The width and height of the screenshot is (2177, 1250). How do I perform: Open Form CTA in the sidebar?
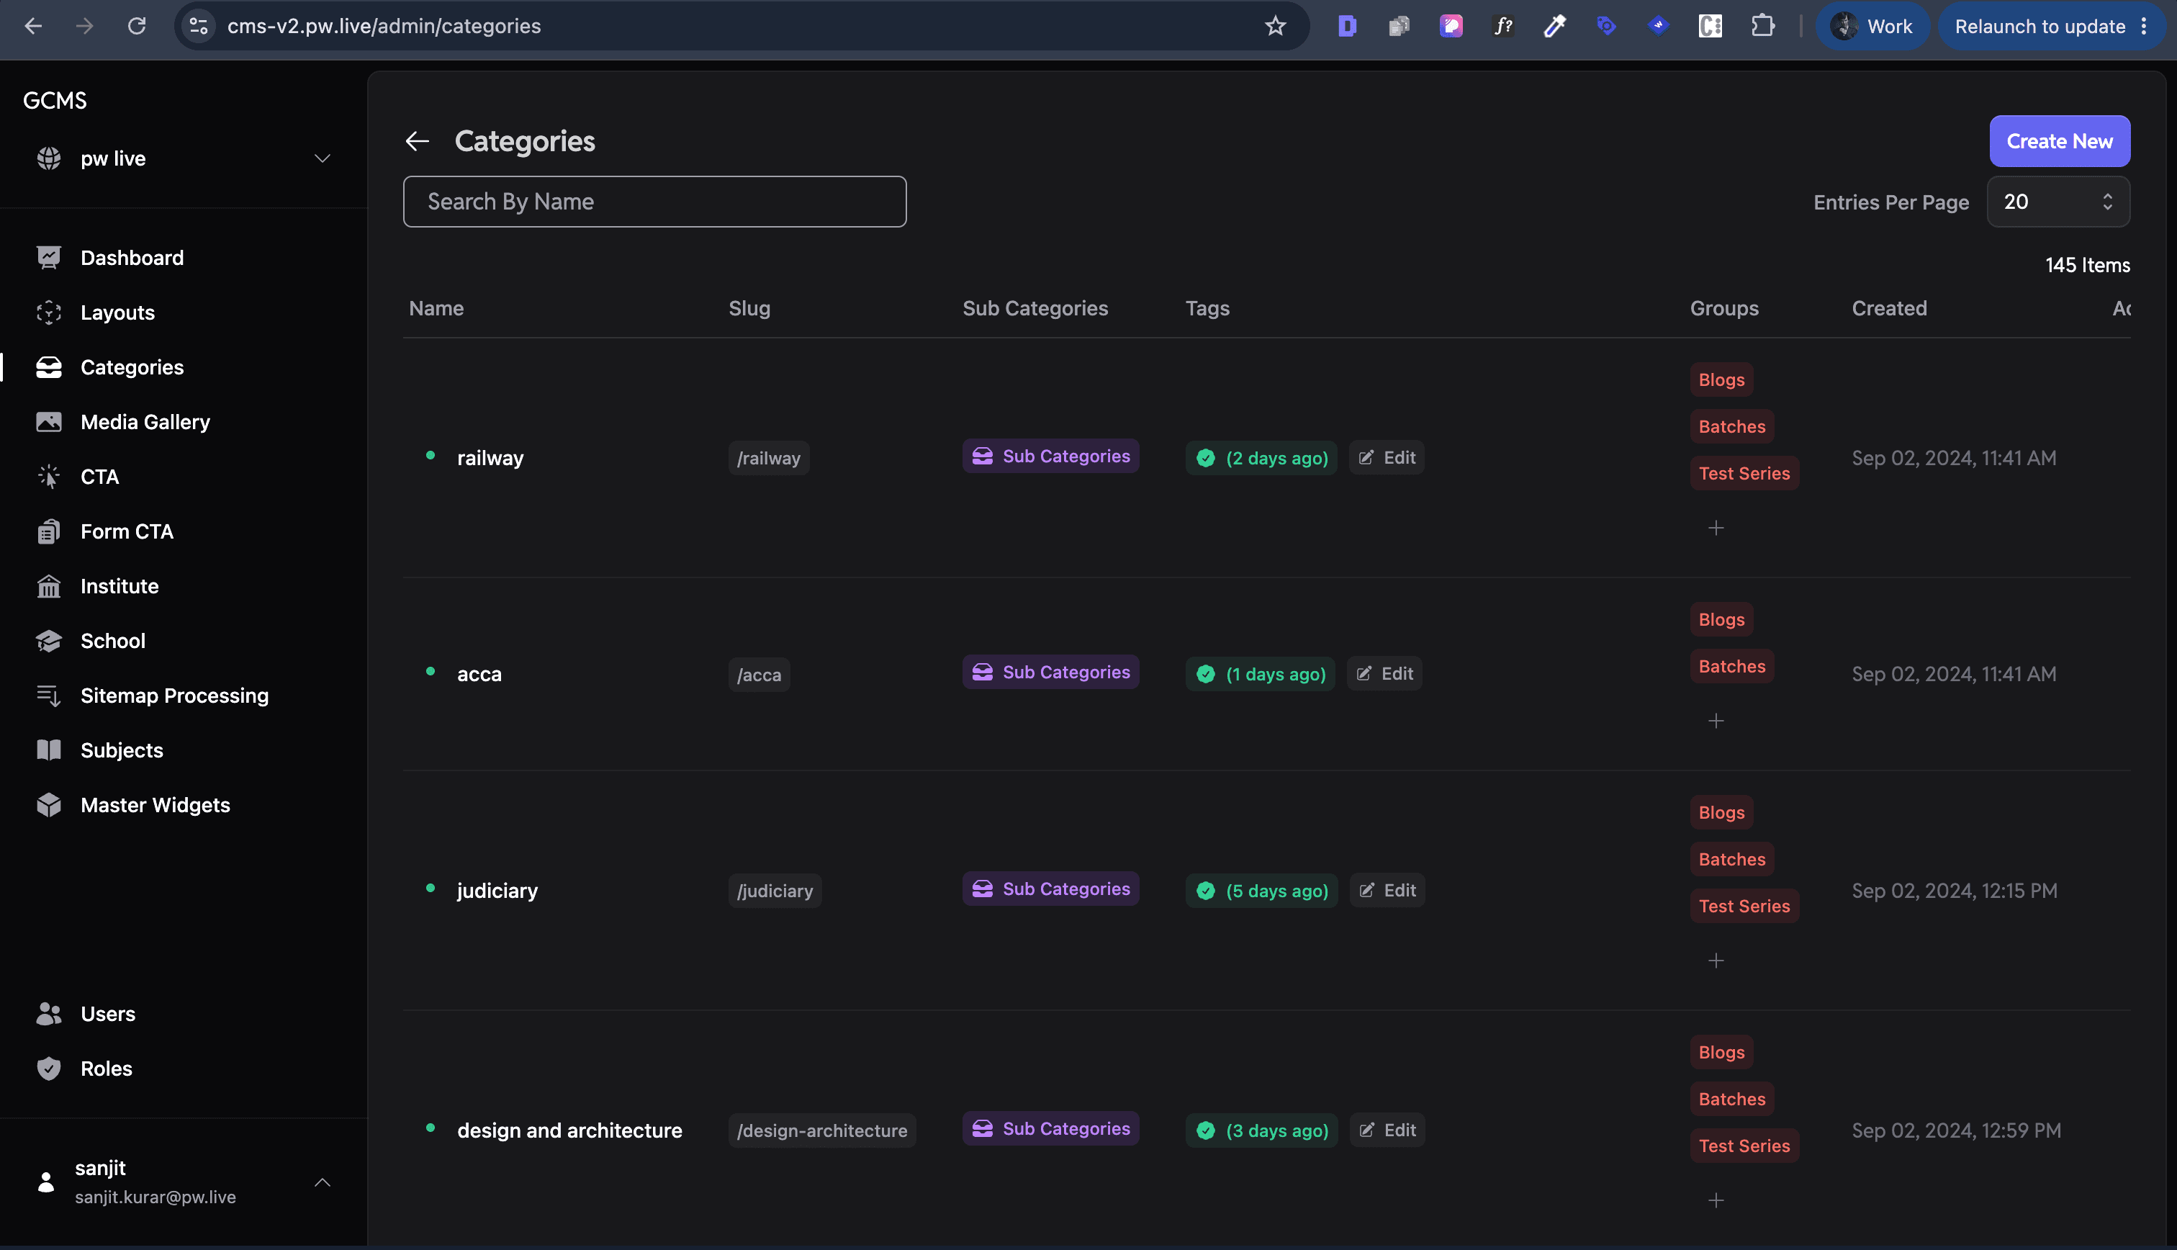coord(127,531)
